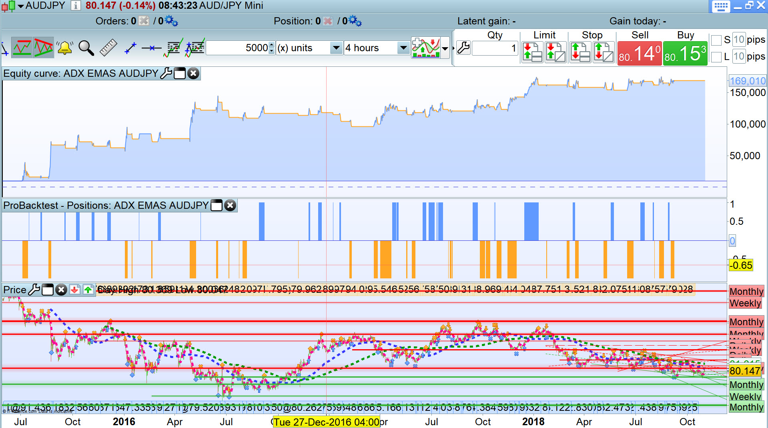Activate the magnifying glass zoom tool

pyautogui.click(x=86, y=48)
